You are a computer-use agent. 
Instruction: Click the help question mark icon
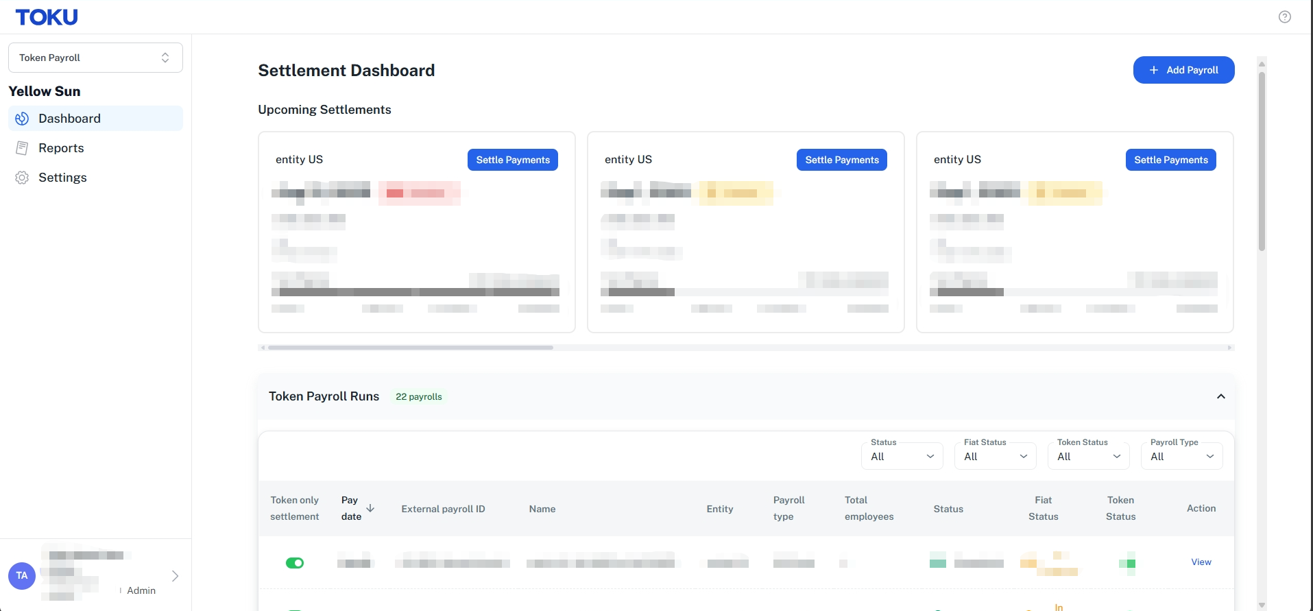[1285, 17]
